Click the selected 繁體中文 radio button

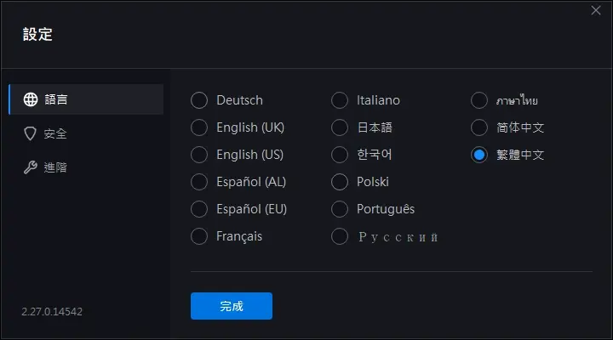click(478, 155)
